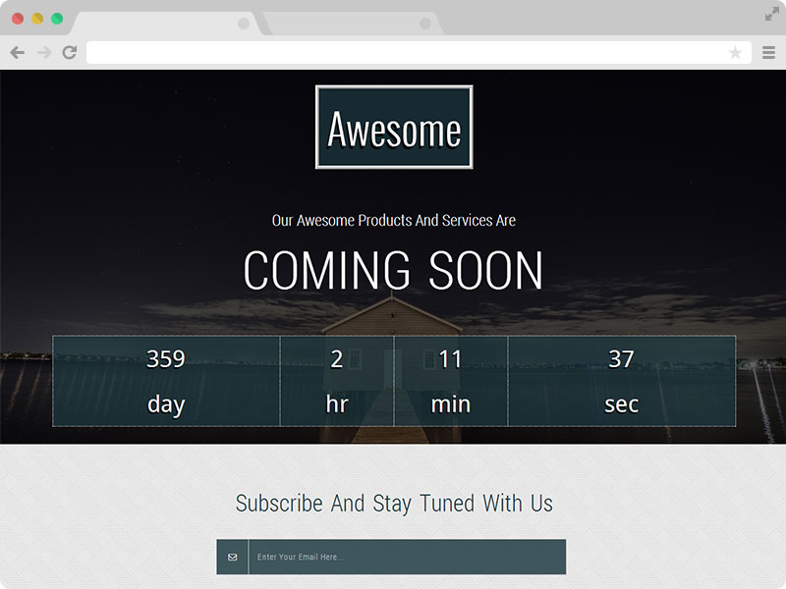The width and height of the screenshot is (786, 589).
Task: Click the back navigation arrow
Action: [x=16, y=52]
